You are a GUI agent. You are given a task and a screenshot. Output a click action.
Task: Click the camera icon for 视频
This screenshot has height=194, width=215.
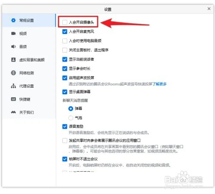coord(13,34)
